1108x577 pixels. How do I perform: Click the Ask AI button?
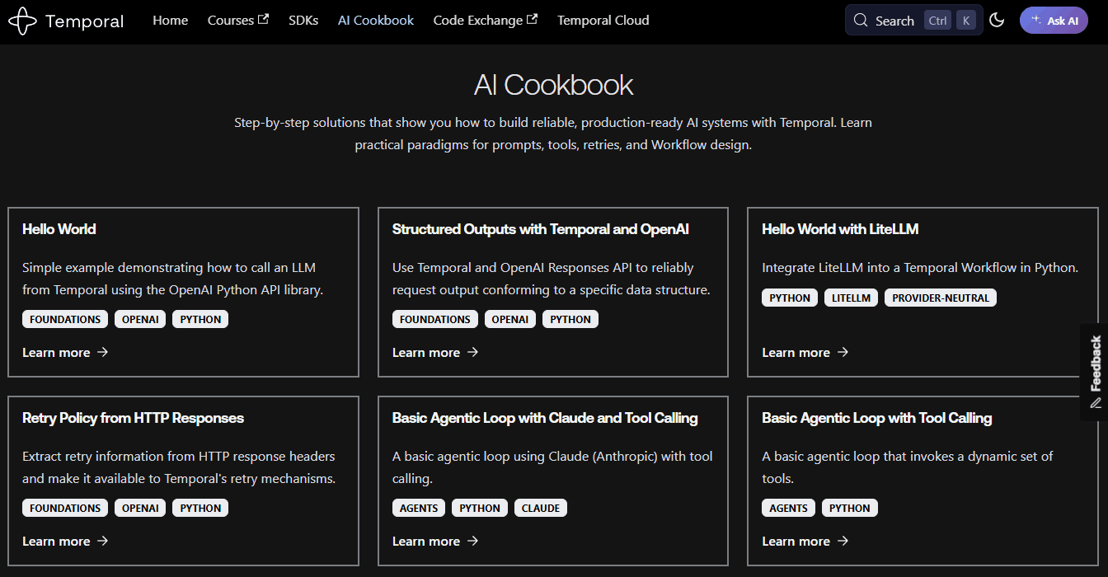1054,21
